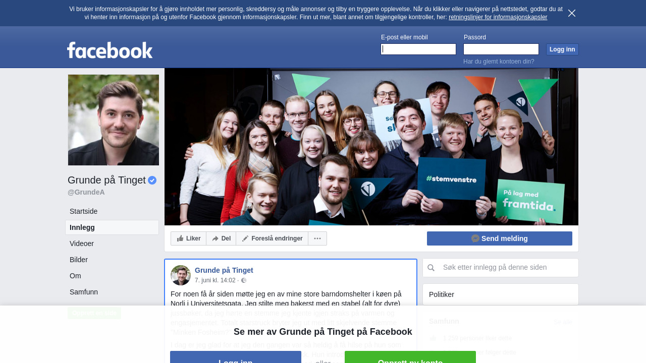Focus the E-post eller mobil field

pos(418,49)
